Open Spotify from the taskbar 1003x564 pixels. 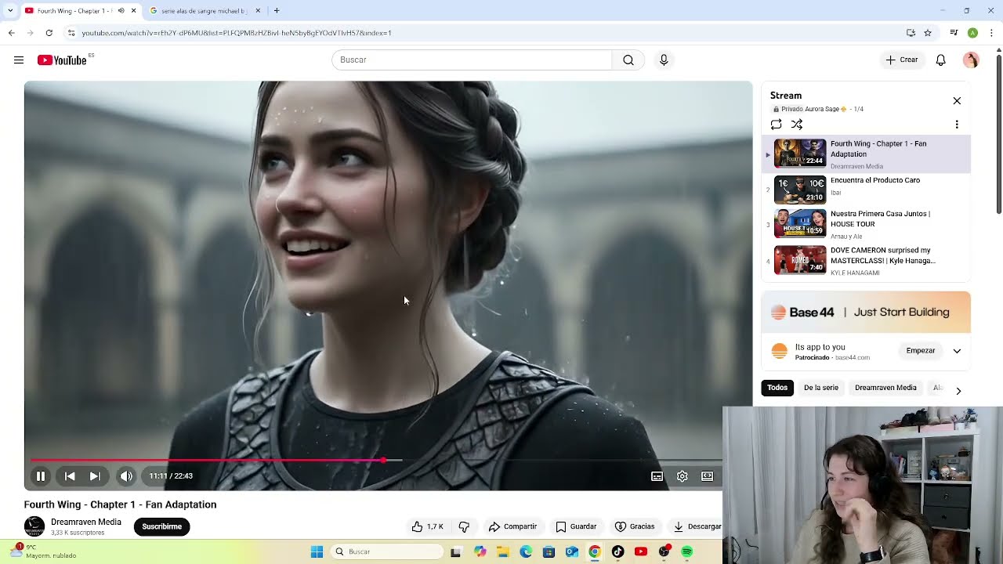click(x=687, y=551)
